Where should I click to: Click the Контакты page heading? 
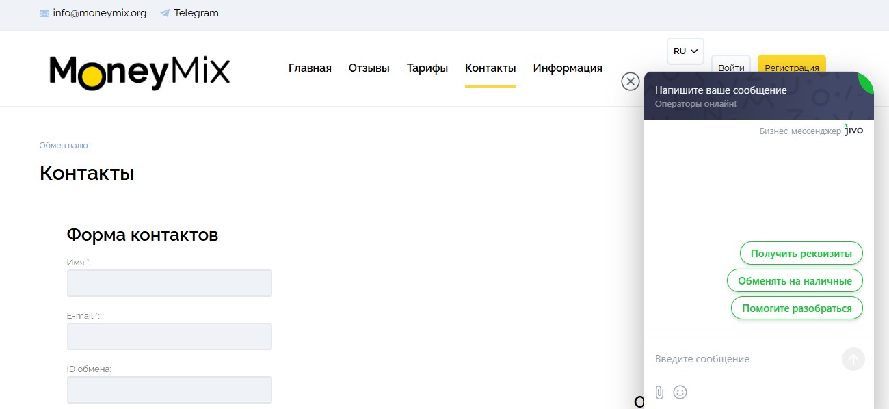point(87,173)
